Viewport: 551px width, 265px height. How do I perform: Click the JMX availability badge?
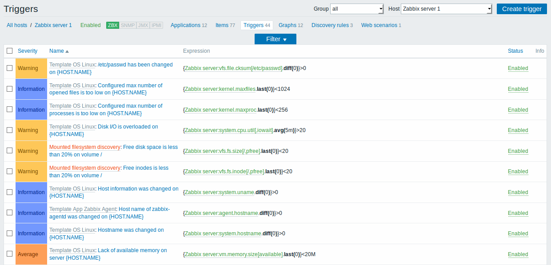click(143, 25)
